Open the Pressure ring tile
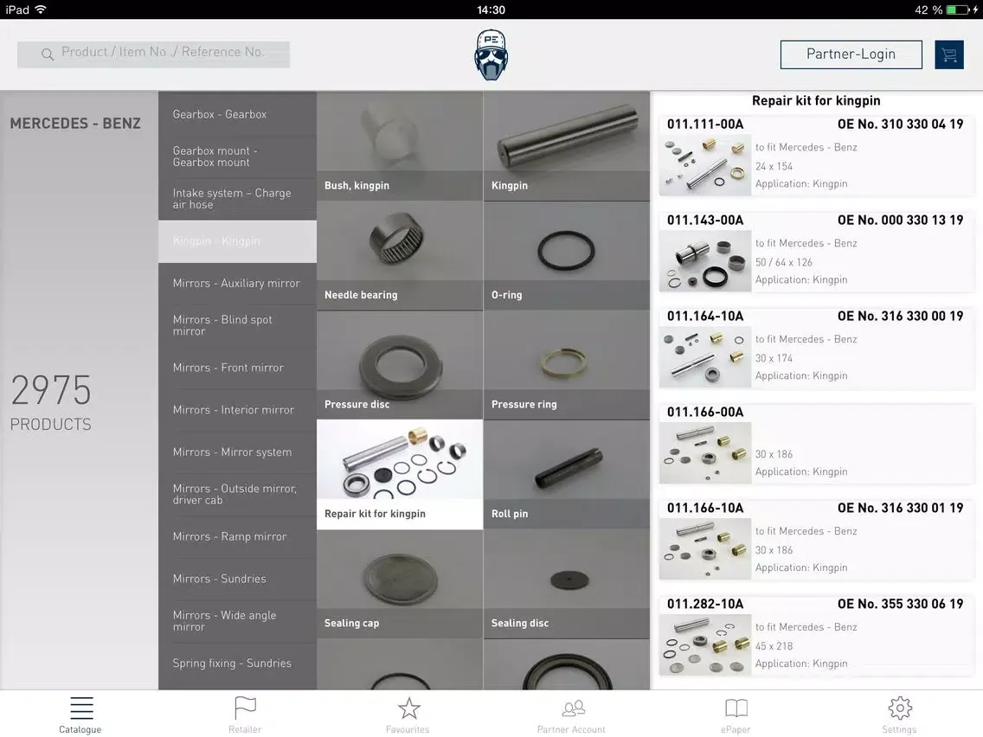The image size is (983, 737). tap(567, 365)
